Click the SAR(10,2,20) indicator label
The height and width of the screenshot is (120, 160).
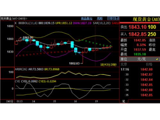102,23
